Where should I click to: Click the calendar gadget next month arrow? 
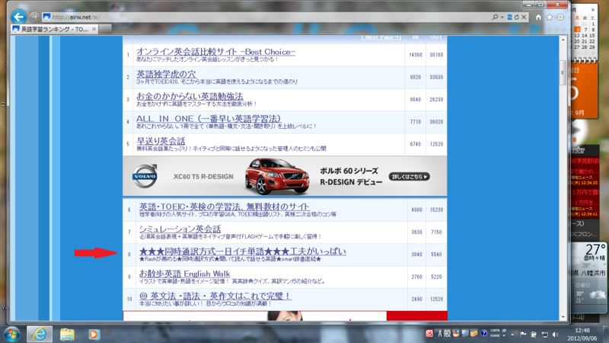pos(593,10)
